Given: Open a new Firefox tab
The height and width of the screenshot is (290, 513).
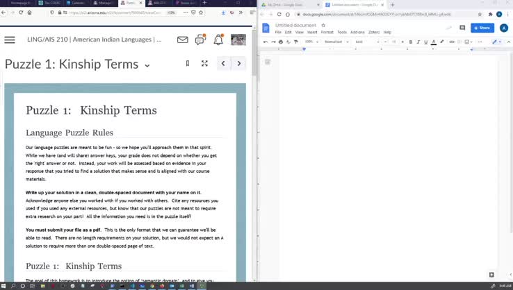Looking at the screenshot, I should point(204,3).
